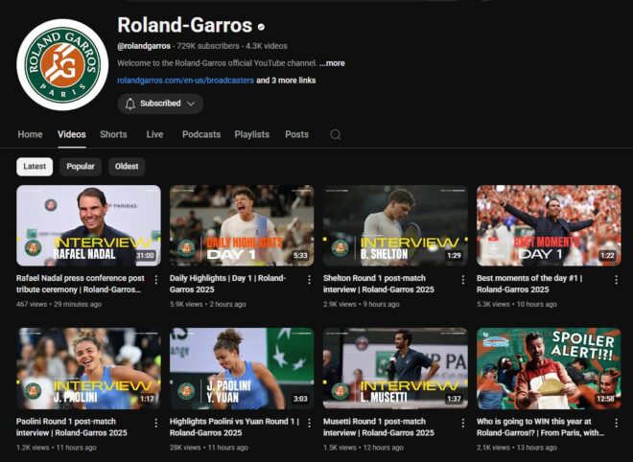
Task: Click the '729K subscribers' text
Action: (x=208, y=46)
